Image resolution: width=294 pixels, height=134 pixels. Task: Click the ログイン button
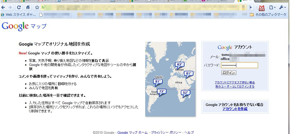click(x=229, y=73)
